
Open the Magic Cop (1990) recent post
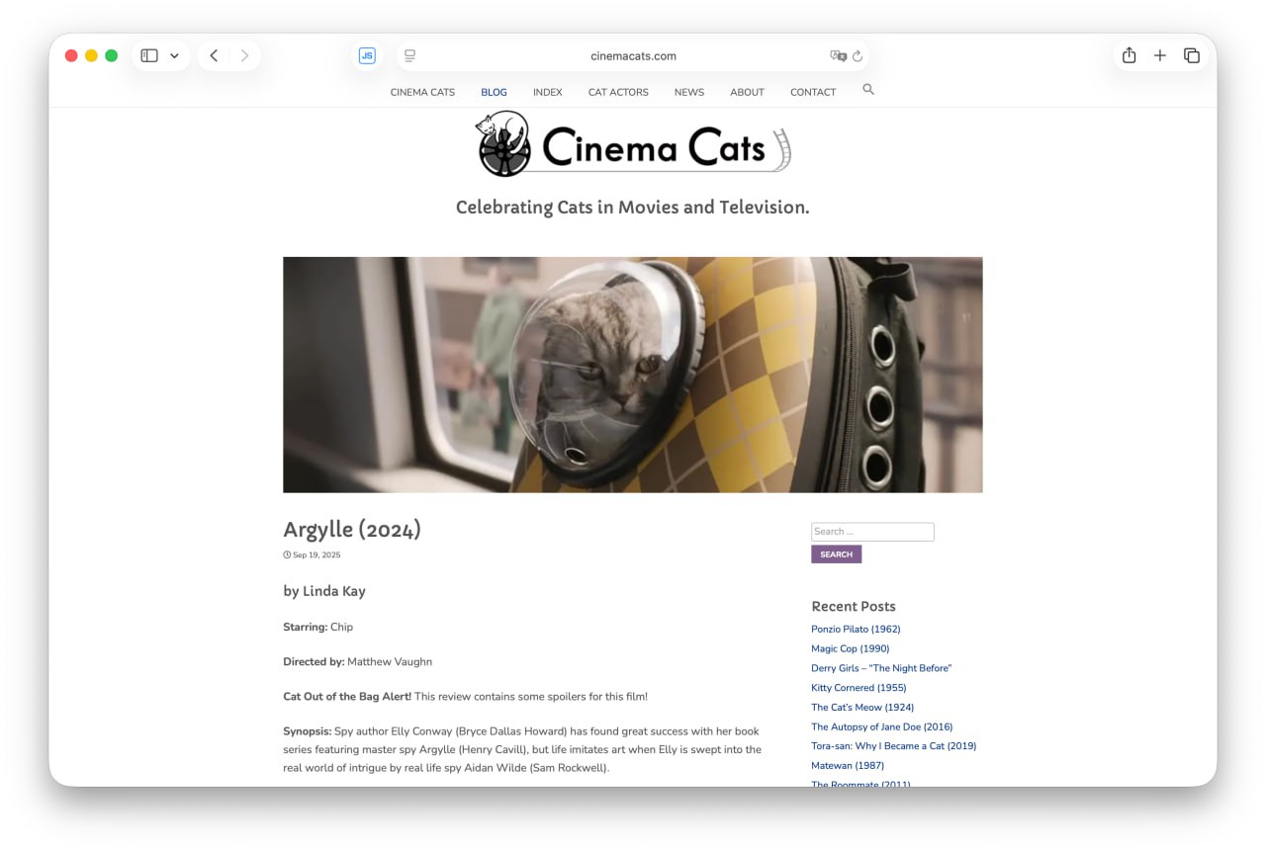[x=850, y=648]
